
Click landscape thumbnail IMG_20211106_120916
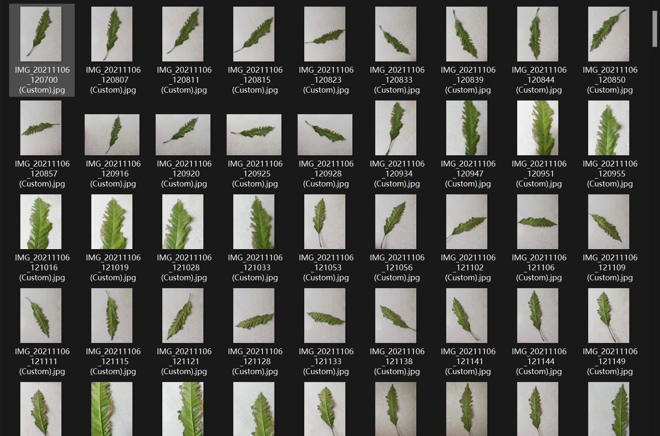pyautogui.click(x=112, y=135)
